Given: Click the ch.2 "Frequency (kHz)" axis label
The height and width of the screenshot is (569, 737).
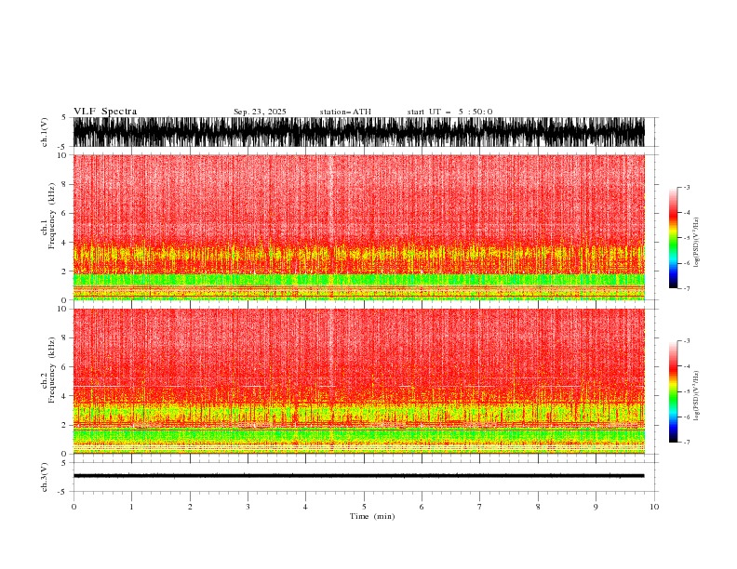Looking at the screenshot, I should [52, 370].
